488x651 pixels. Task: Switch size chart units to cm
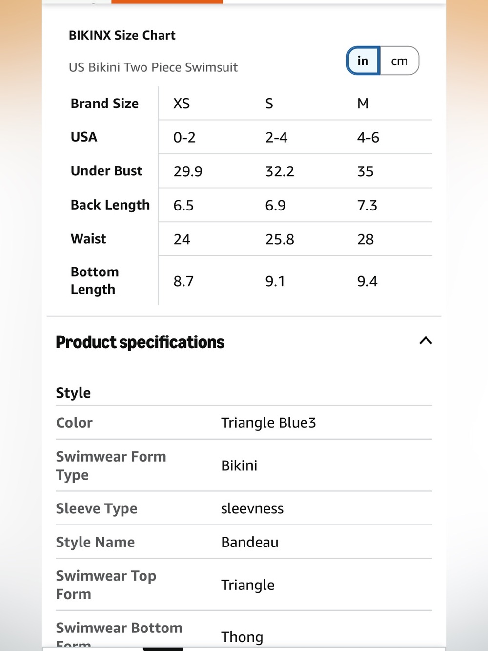tap(399, 61)
